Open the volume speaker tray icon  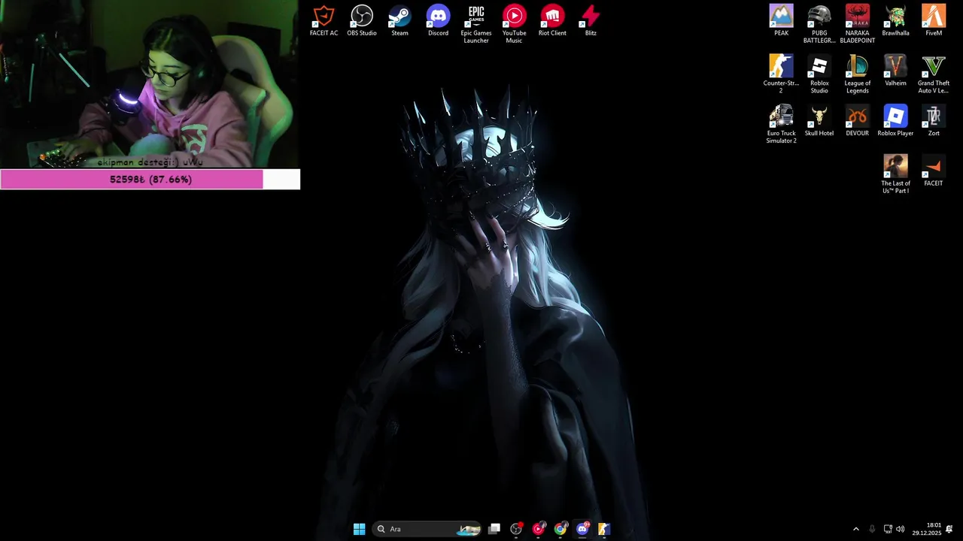click(901, 529)
